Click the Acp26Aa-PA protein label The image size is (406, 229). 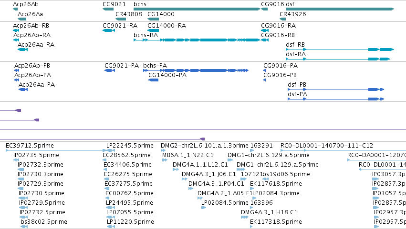37,85
